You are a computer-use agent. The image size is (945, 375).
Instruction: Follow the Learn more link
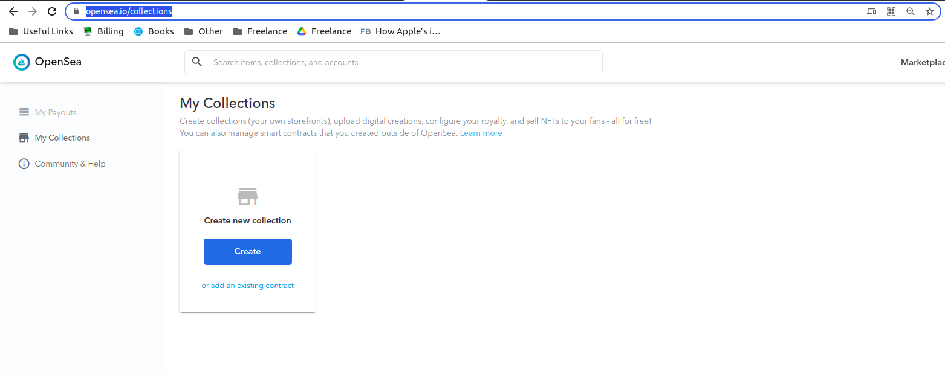click(481, 133)
